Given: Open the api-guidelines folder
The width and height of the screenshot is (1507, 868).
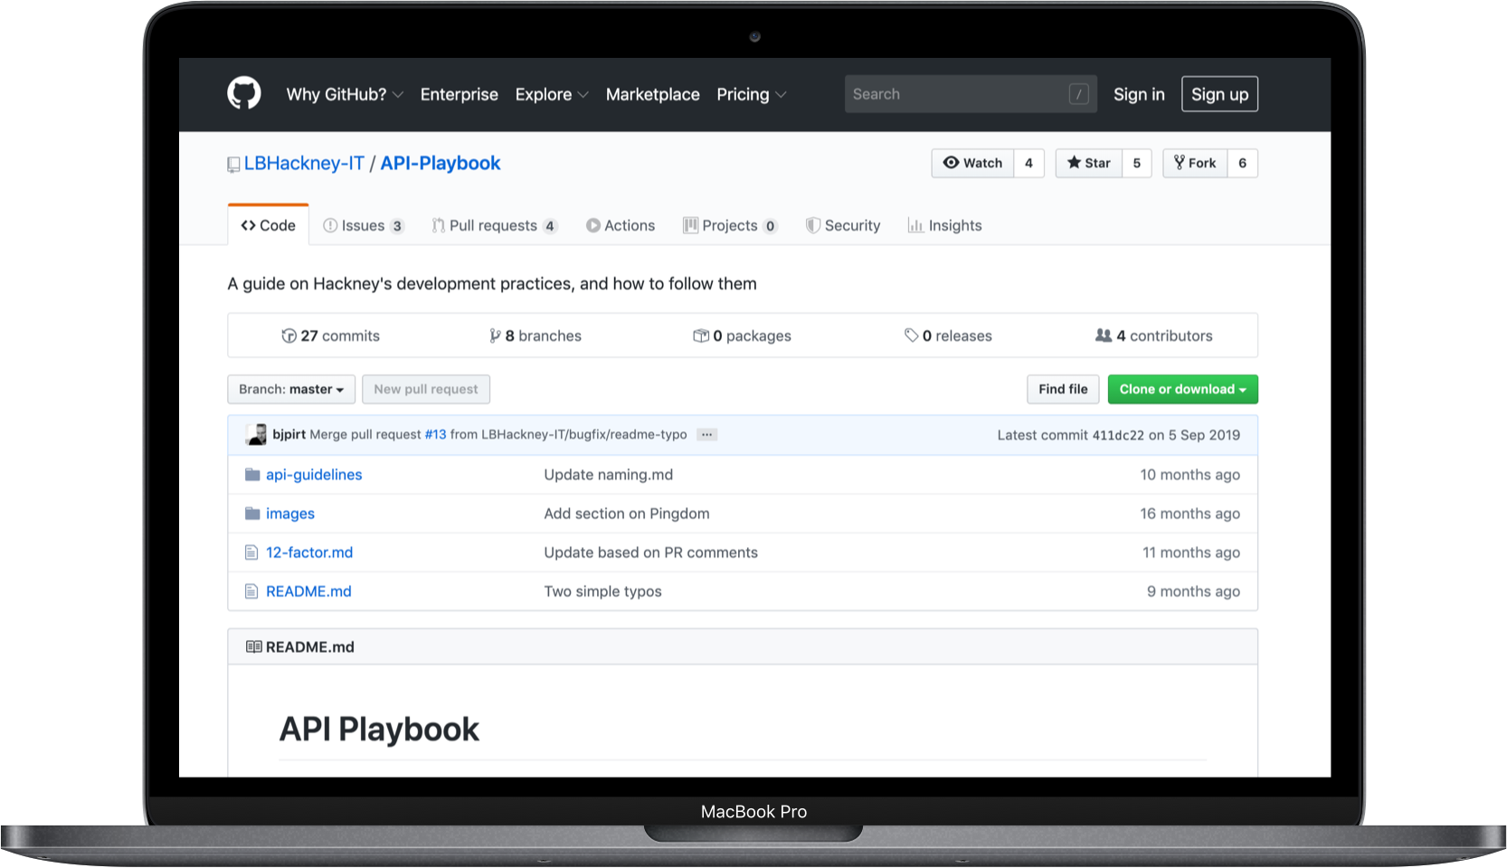Looking at the screenshot, I should [x=314, y=475].
